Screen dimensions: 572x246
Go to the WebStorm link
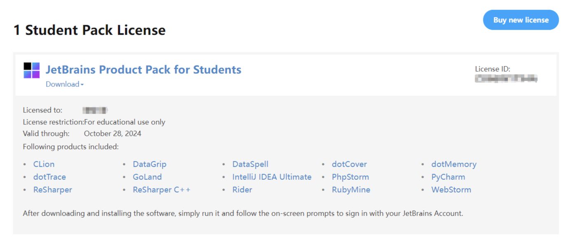click(451, 190)
